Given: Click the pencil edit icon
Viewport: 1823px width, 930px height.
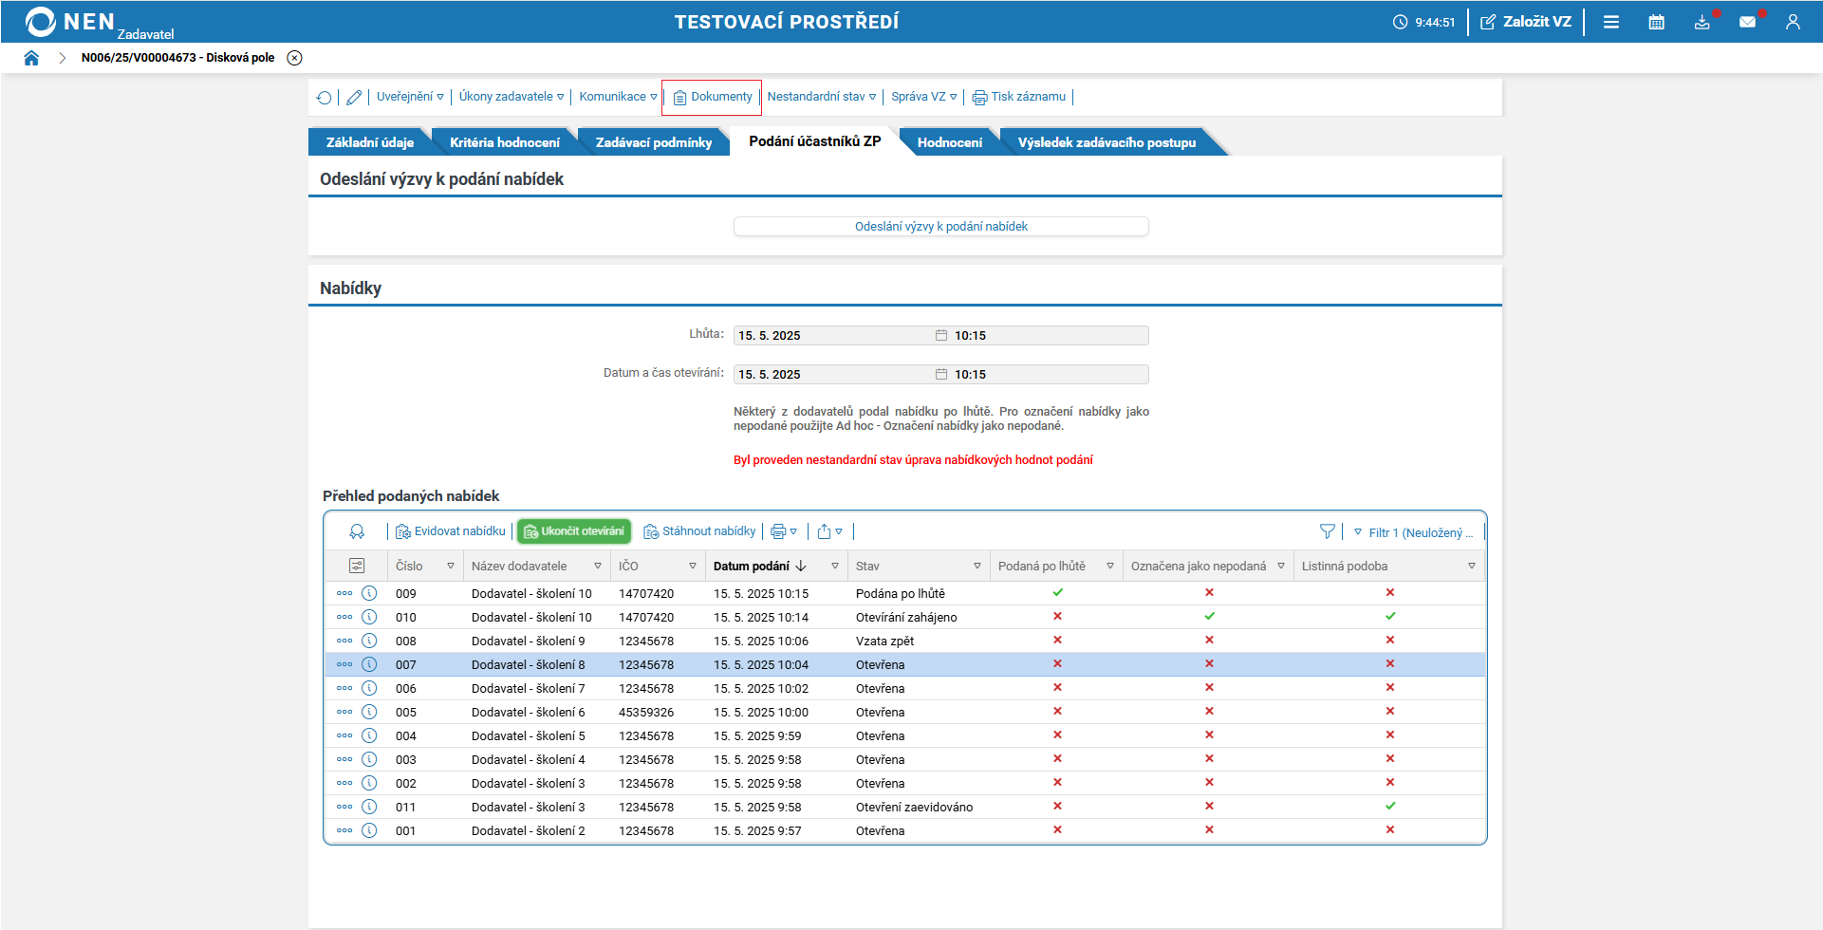Looking at the screenshot, I should (354, 97).
